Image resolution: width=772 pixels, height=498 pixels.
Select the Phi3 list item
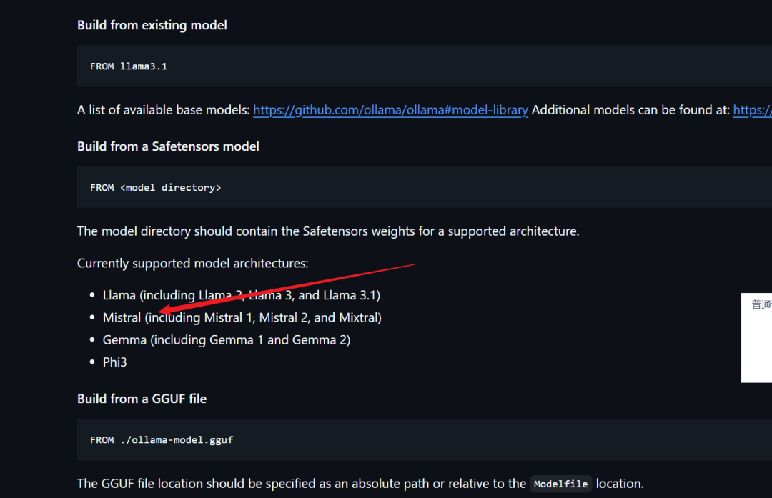point(114,362)
